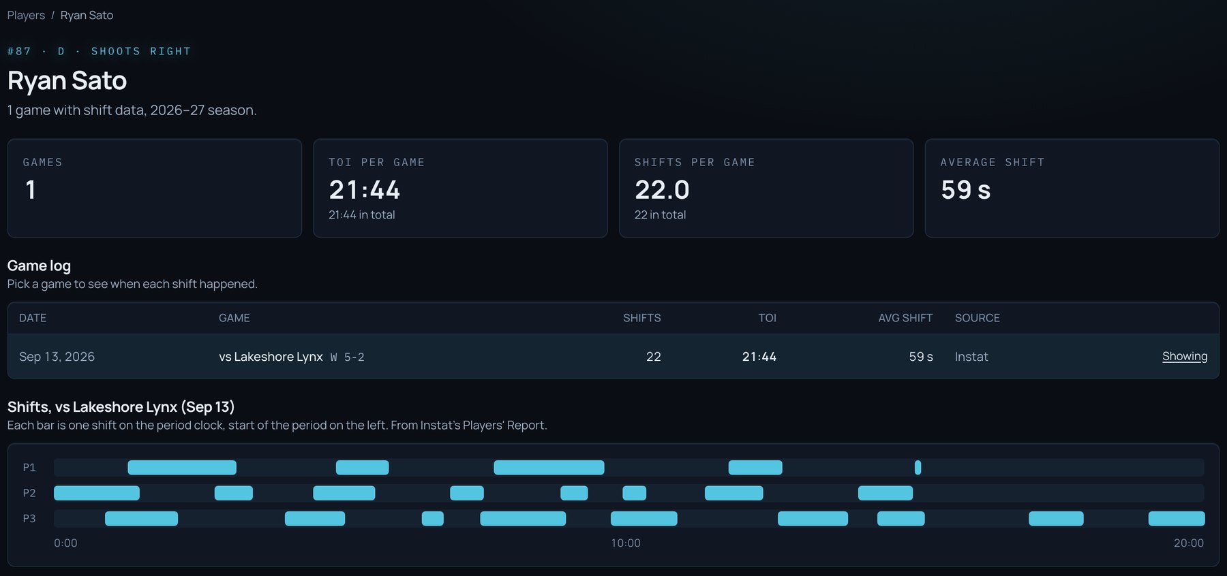Click the TOI column header

click(x=768, y=318)
